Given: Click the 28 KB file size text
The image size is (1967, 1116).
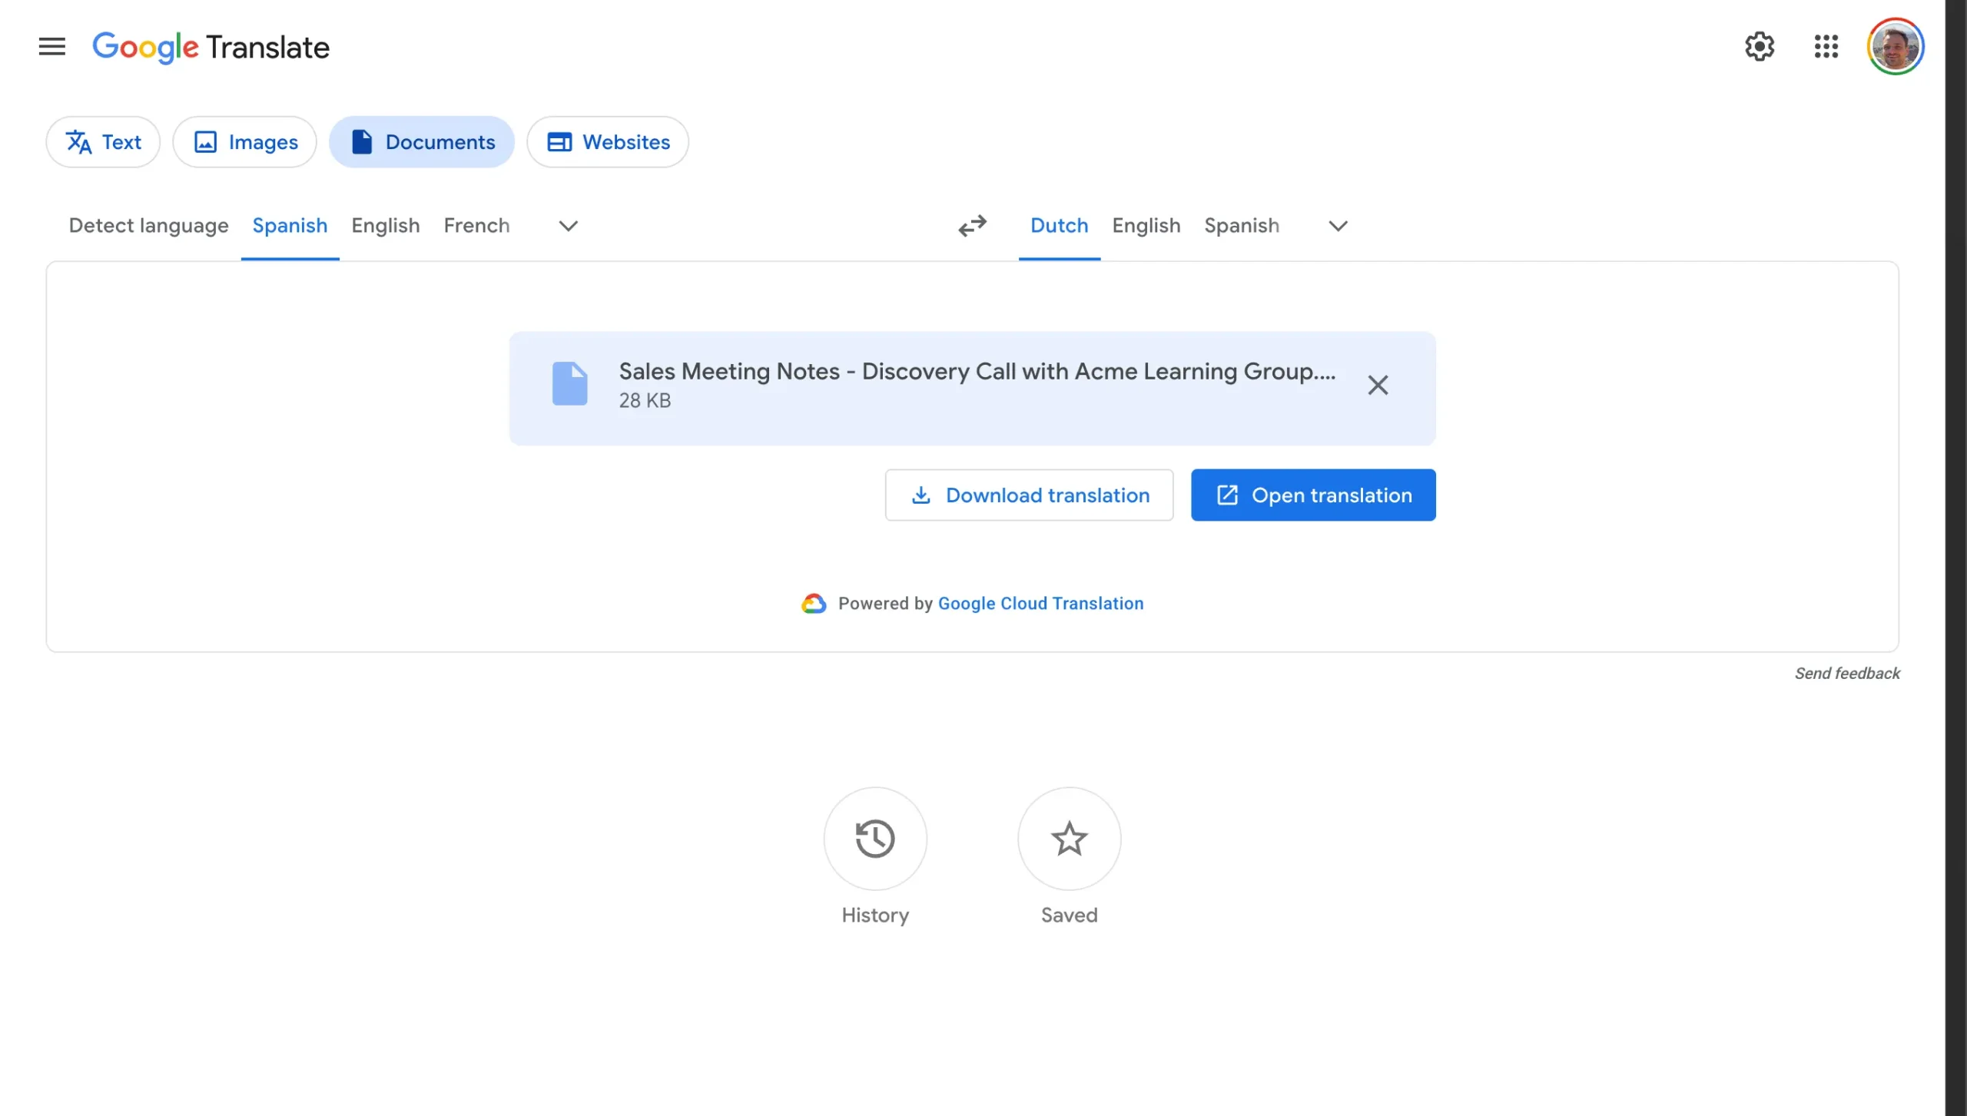Looking at the screenshot, I should (x=645, y=401).
